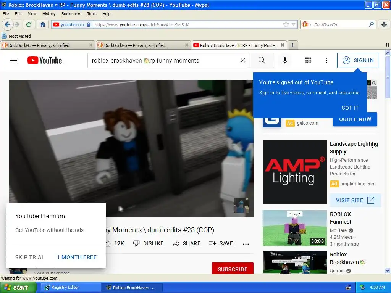Viewport: 391px width, 293px height.
Task: Open the History menu
Action: (x=49, y=14)
